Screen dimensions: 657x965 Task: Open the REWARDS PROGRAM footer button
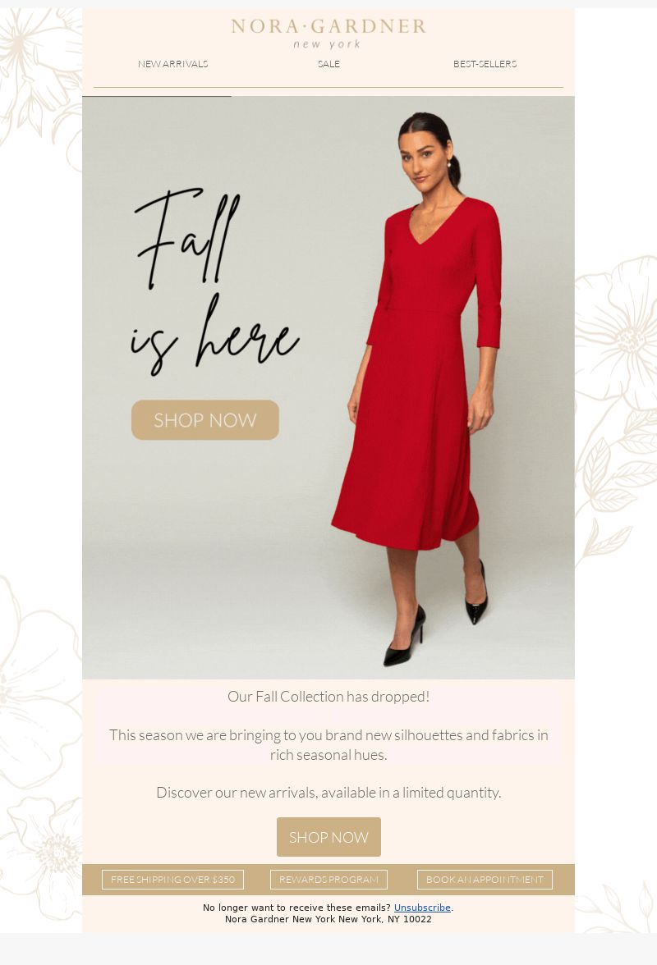328,880
